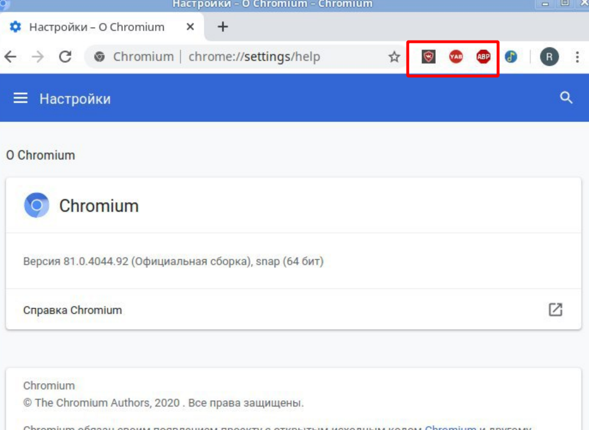
Task: Bookmark this page with the star icon
Action: click(394, 57)
